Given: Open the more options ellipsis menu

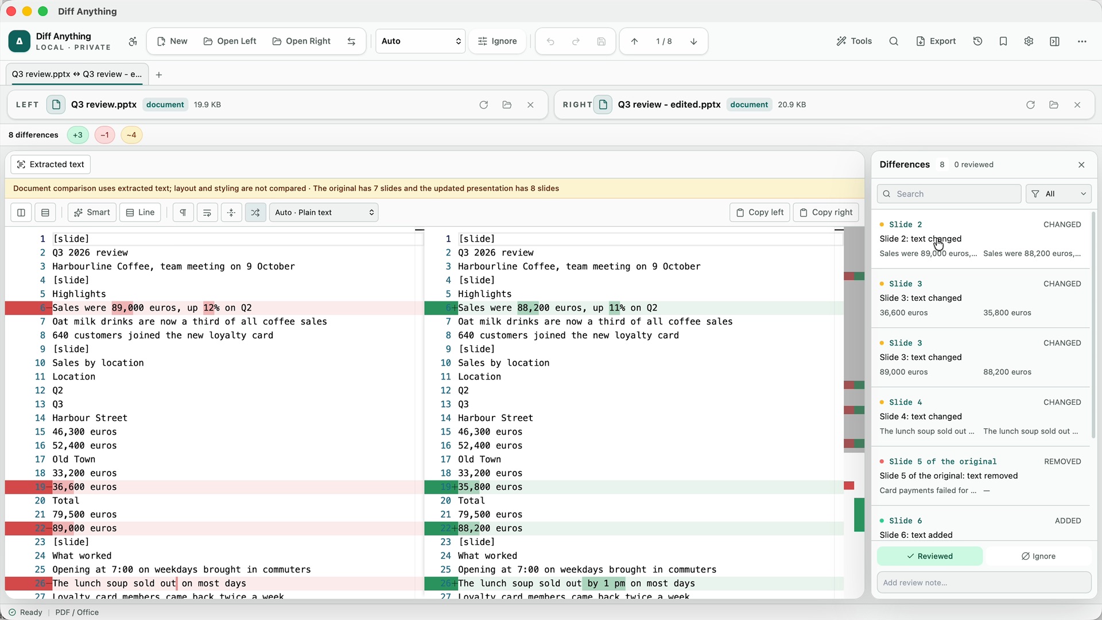Looking at the screenshot, I should [1082, 41].
